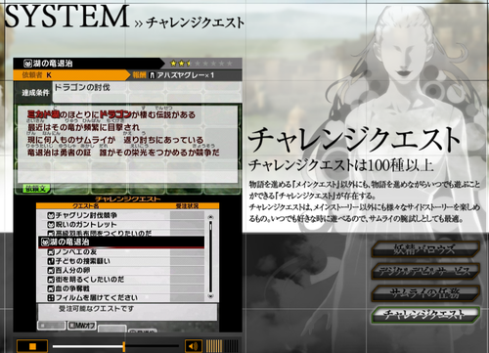The width and height of the screenshot is (489, 353).
Task: Stop the video with the orange square button
Action: 32,346
